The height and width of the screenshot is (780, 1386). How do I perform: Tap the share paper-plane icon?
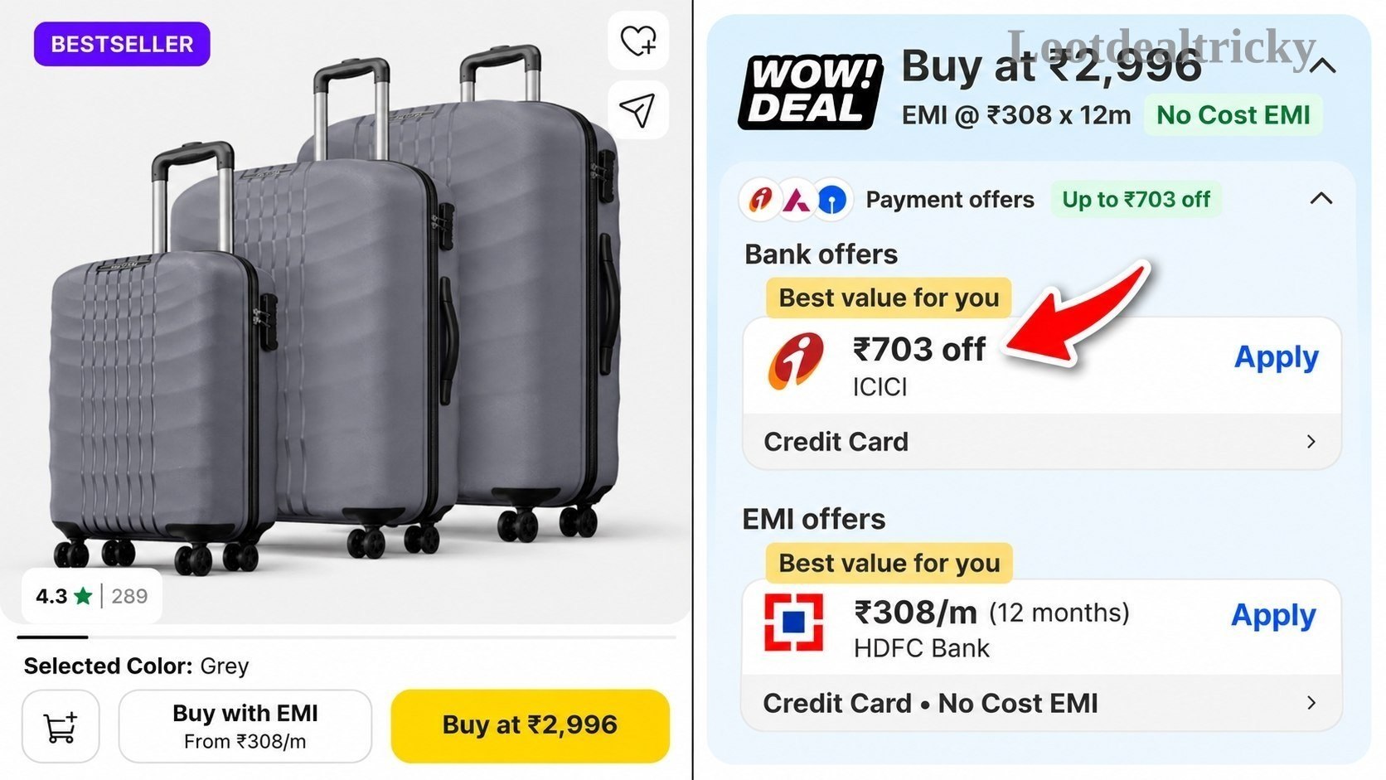(638, 109)
